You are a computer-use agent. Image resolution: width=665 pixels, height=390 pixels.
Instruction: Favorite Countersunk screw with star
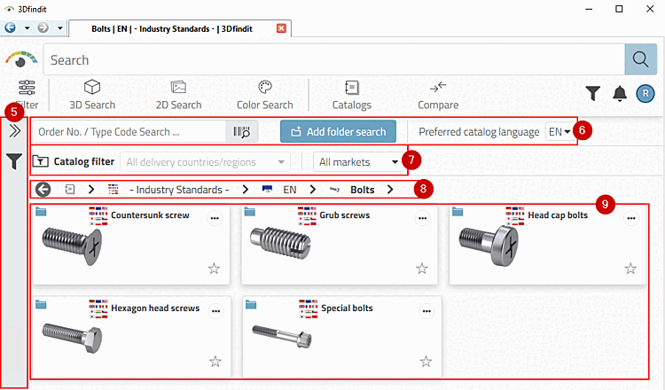click(x=215, y=269)
